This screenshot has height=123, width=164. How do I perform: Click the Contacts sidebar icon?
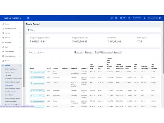3,33
